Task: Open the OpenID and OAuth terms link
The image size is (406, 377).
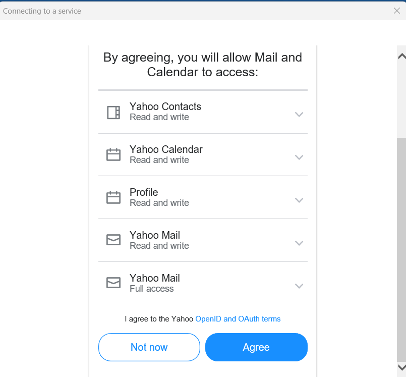Action: (238, 318)
